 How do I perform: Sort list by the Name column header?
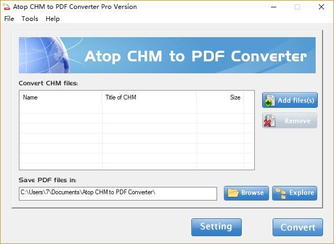tap(61, 97)
